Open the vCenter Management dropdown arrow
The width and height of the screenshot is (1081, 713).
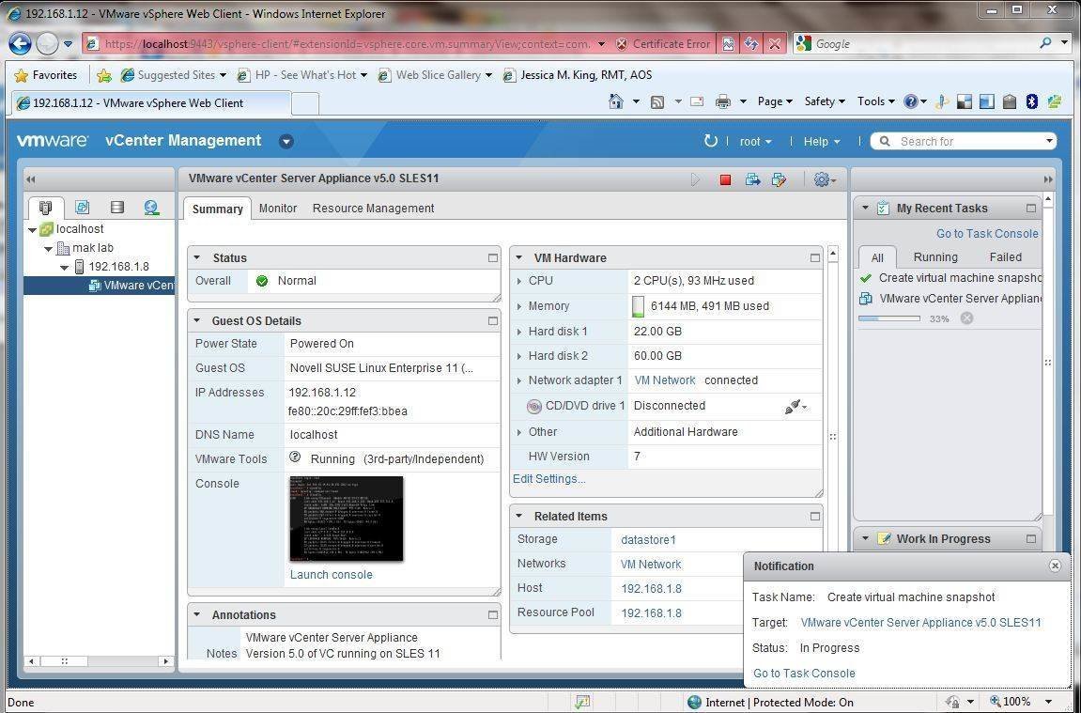point(286,141)
